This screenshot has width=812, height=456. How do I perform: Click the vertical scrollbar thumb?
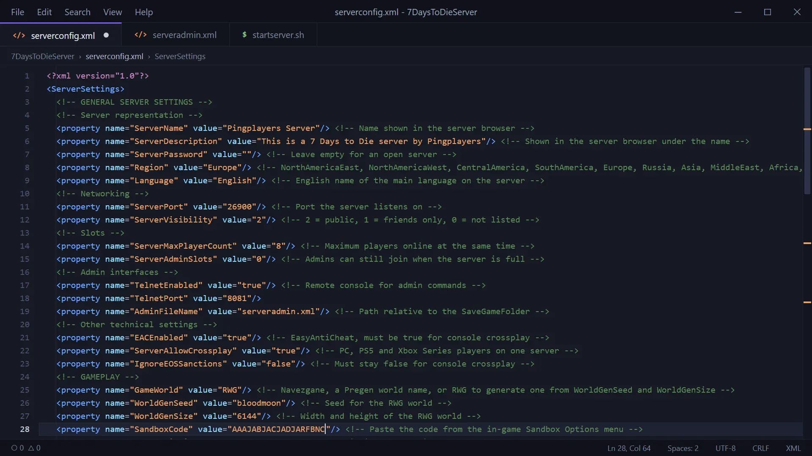tap(807, 131)
